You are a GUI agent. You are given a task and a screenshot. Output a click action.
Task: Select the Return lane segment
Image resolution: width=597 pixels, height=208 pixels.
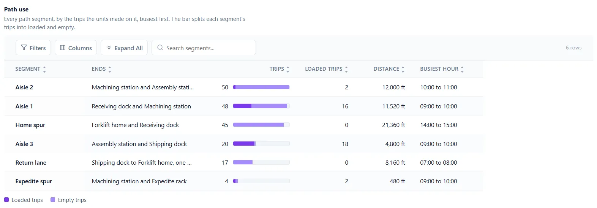click(x=31, y=162)
